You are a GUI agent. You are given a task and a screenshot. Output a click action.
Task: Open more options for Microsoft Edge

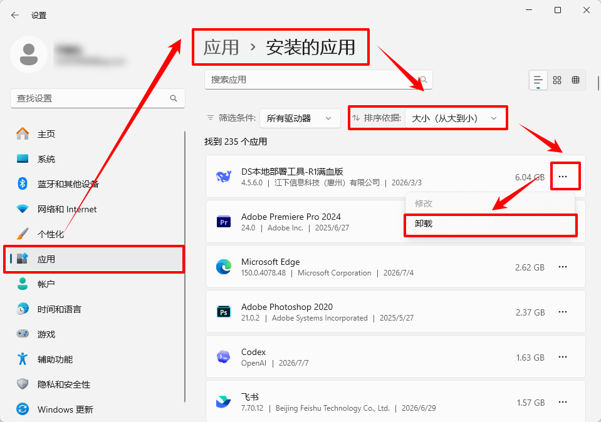click(563, 267)
